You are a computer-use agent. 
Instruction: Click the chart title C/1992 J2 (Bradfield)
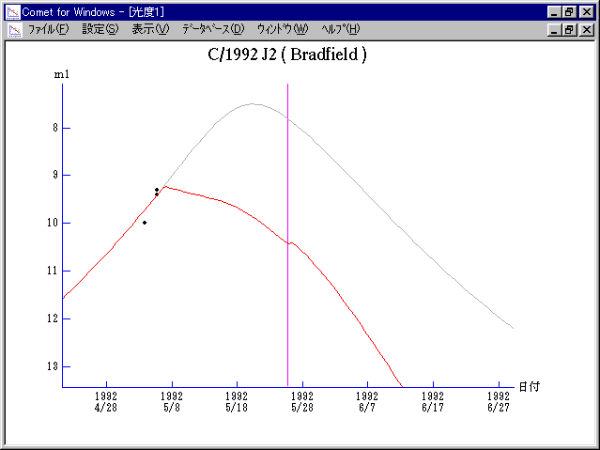pos(286,54)
